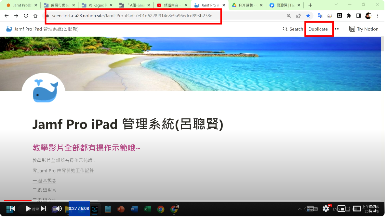Open the Chrome profile avatar
This screenshot has height=217, width=387.
point(368,16)
